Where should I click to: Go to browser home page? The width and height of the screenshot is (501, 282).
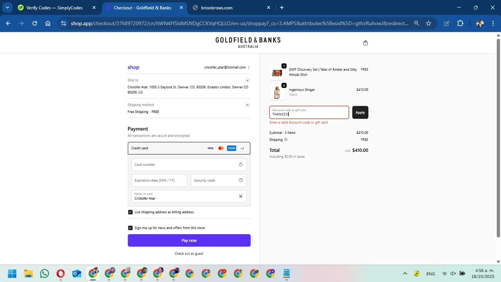click(x=48, y=23)
